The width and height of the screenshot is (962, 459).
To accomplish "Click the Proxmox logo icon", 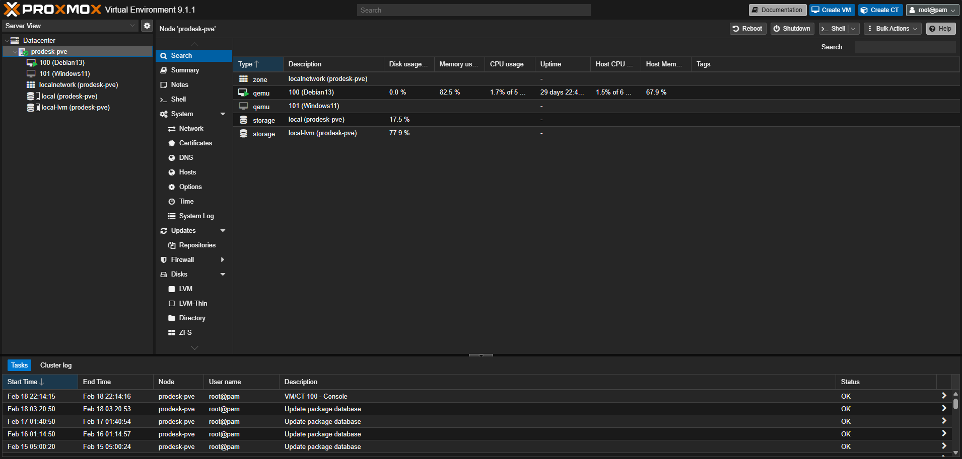I will pyautogui.click(x=12, y=10).
